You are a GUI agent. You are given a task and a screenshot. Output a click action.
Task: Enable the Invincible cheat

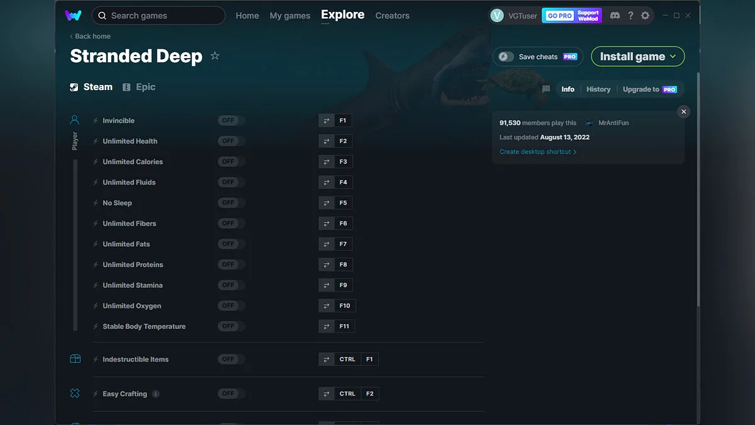pyautogui.click(x=231, y=120)
